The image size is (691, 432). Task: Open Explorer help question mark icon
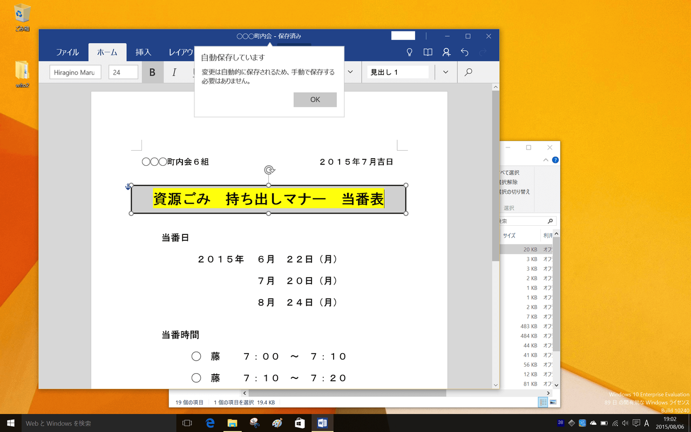pyautogui.click(x=555, y=160)
